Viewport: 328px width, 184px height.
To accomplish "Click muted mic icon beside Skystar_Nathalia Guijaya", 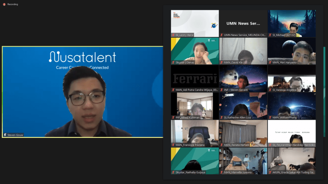I will pyautogui.click(x=173, y=172).
